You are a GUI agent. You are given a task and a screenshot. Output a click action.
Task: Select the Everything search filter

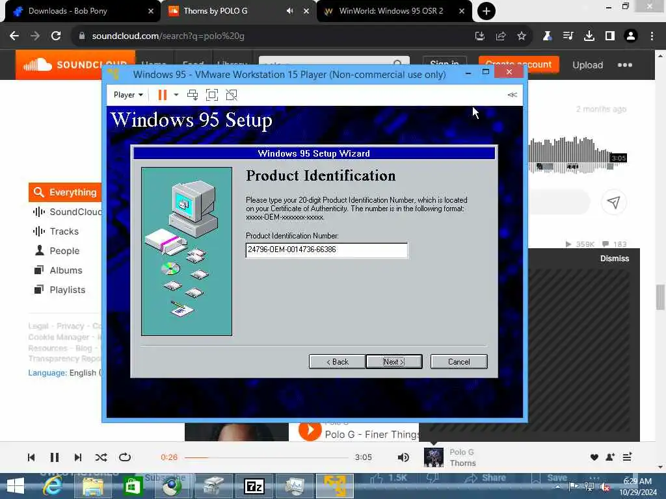click(65, 192)
